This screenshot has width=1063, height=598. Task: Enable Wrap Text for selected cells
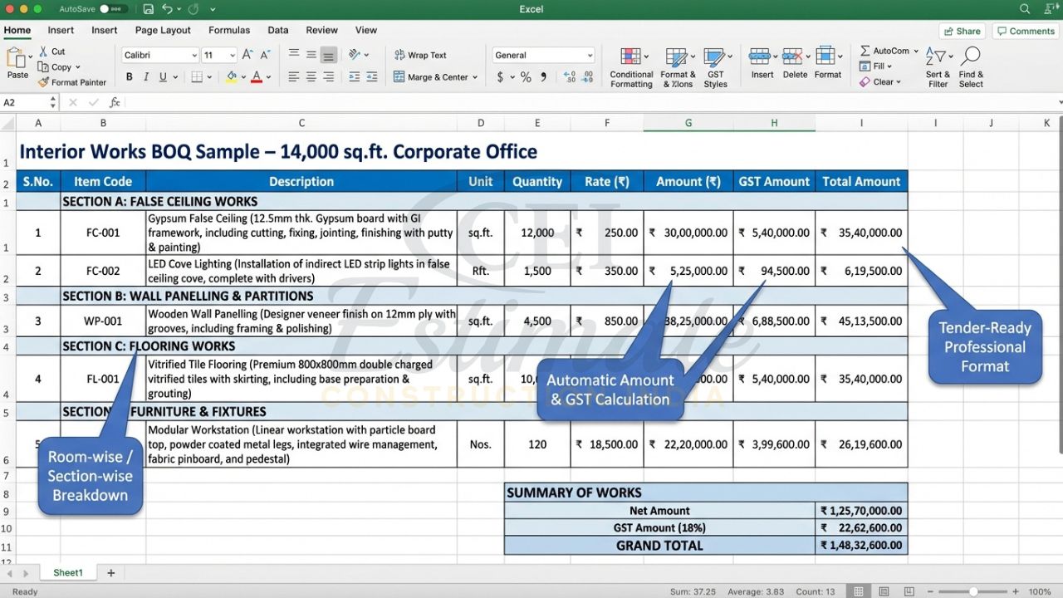[426, 55]
